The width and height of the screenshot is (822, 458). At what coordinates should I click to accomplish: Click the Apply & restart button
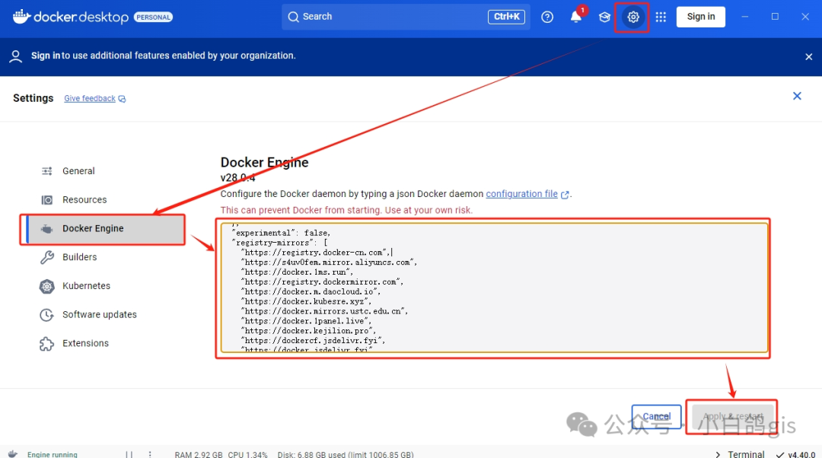(x=732, y=417)
